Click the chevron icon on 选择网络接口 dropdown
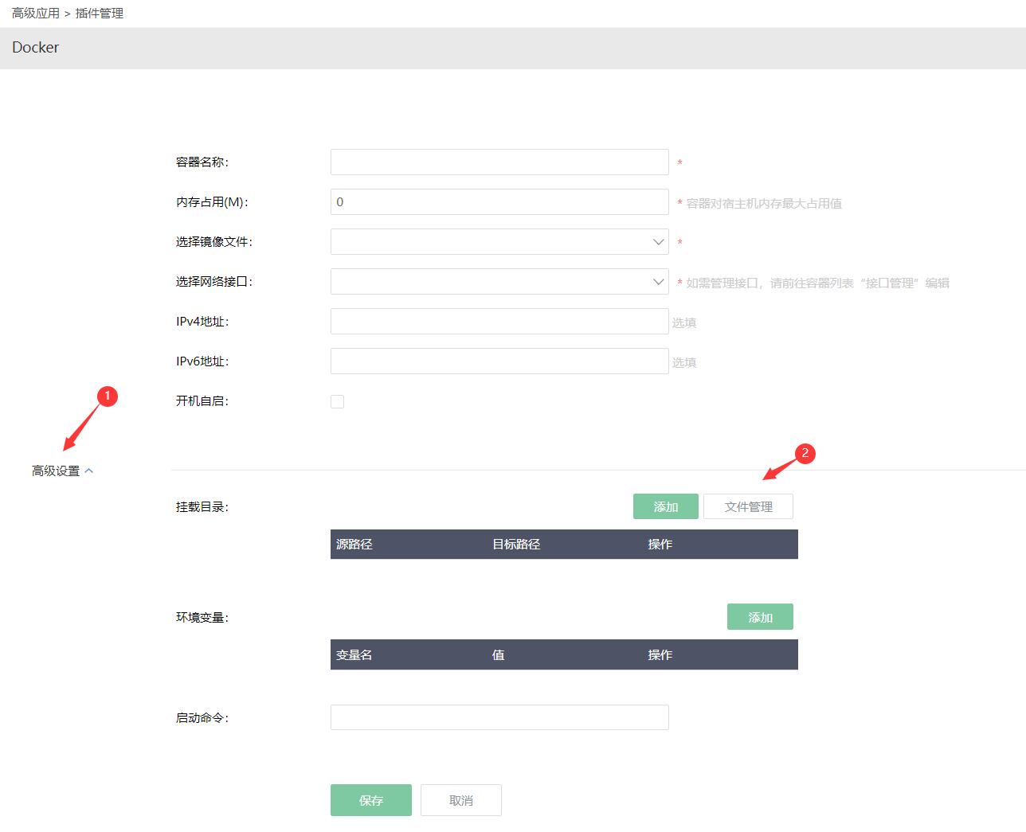 [x=657, y=281]
